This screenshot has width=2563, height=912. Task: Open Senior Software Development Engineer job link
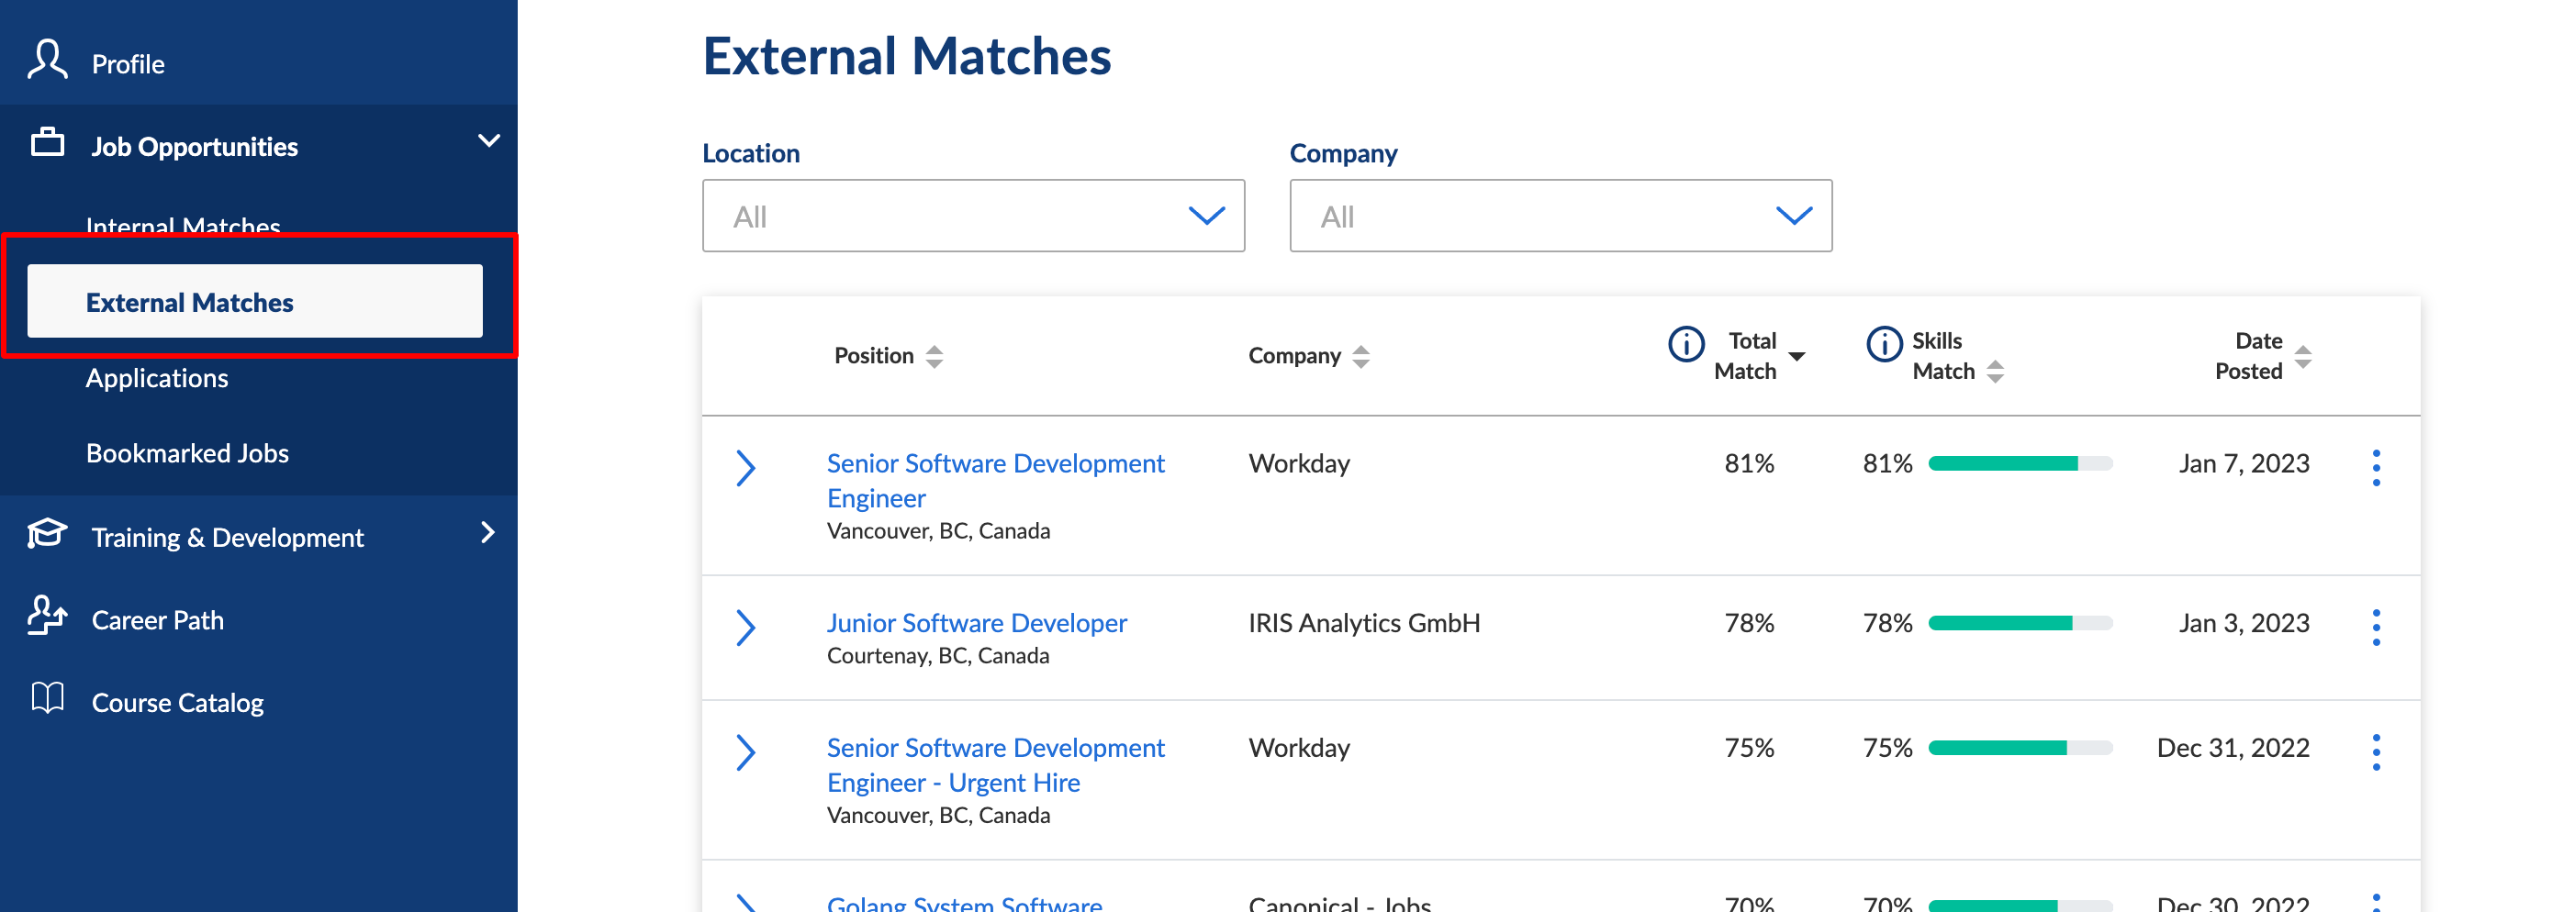point(995,481)
